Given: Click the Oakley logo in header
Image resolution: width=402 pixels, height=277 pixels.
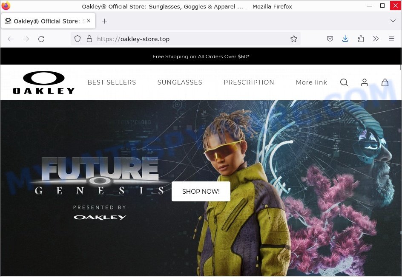Looking at the screenshot, I should coord(44,82).
